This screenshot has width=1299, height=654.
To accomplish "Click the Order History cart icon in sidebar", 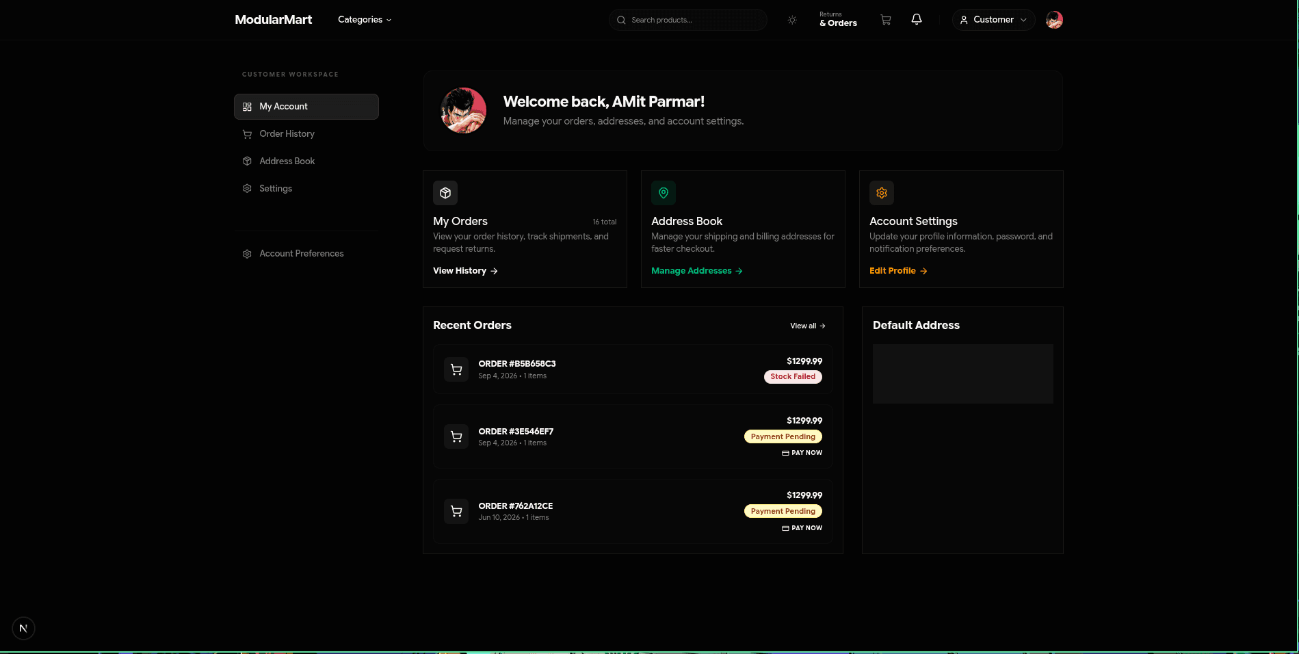I will click(247, 134).
